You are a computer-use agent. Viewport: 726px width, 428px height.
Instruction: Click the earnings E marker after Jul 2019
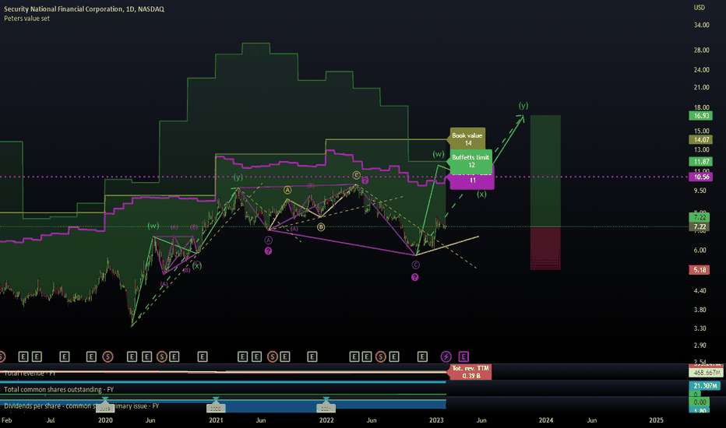(x=65, y=356)
